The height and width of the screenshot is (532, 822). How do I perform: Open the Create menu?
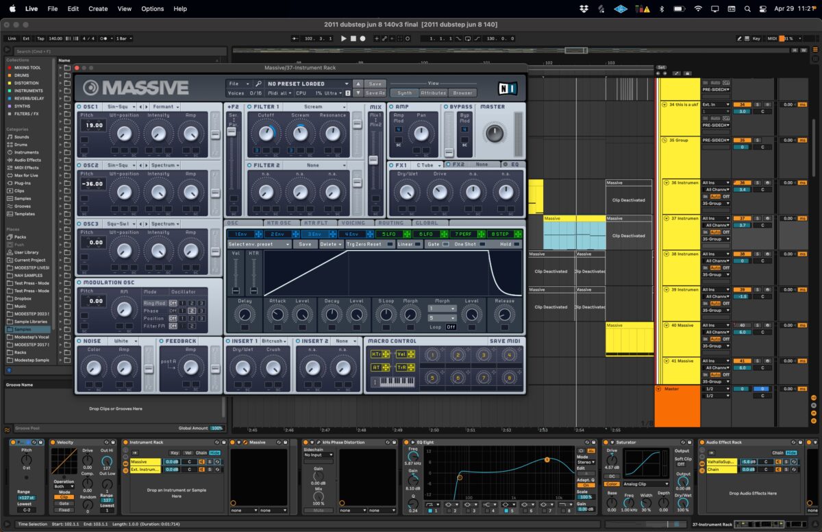tap(98, 9)
